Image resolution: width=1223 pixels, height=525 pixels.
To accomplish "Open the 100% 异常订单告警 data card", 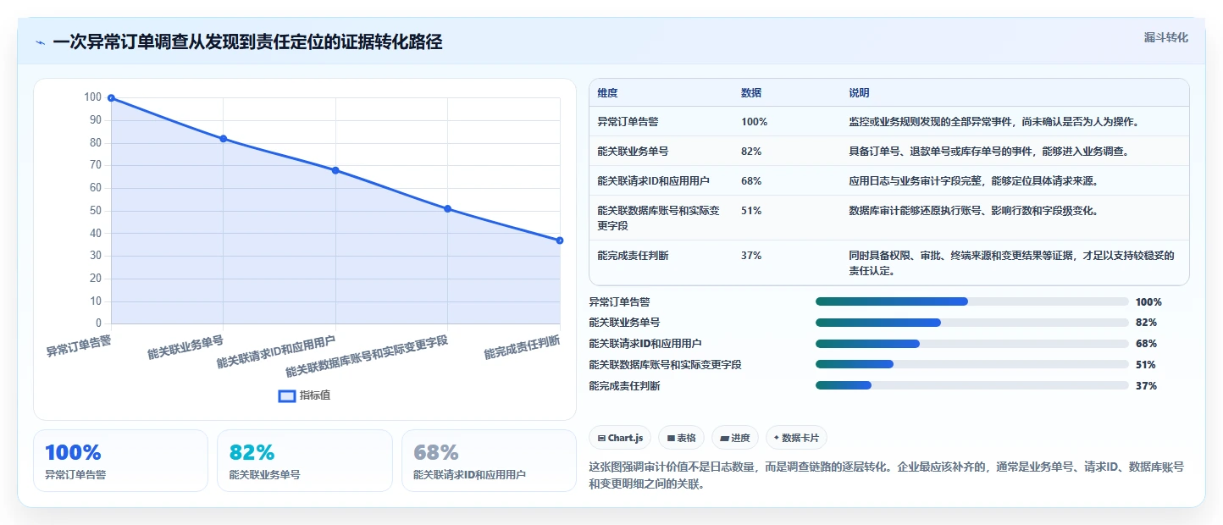I will tap(120, 461).
